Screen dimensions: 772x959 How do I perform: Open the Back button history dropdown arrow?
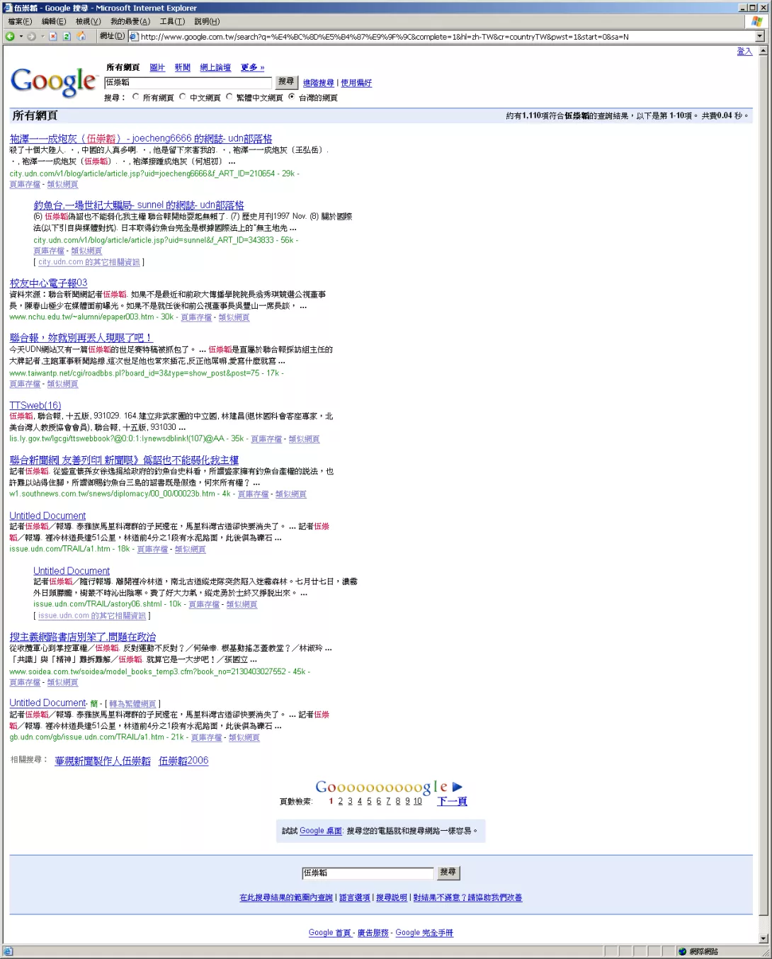tap(21, 36)
